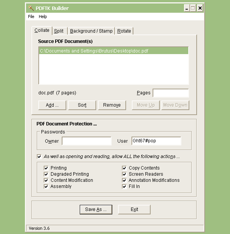Close the PDFTK Builder window
This screenshot has width=230, height=234.
(x=200, y=8)
